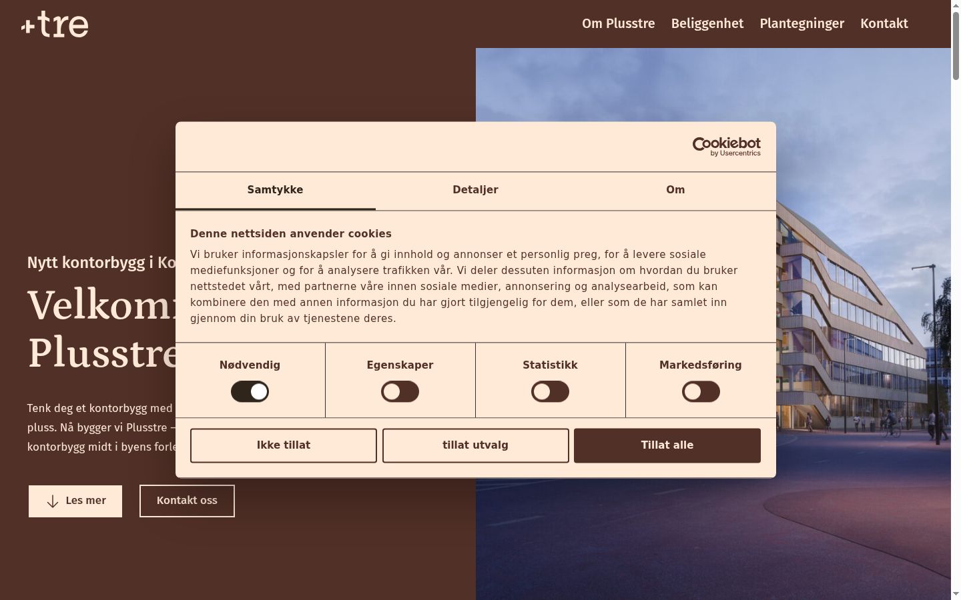Turn on the Markedsføring cookies switch

click(x=701, y=391)
